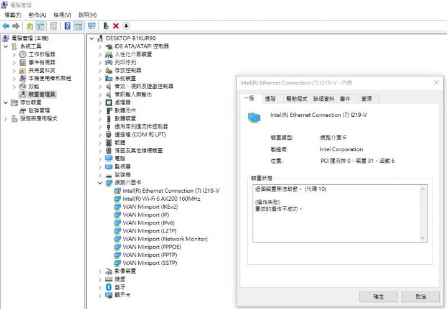Select WAN Miniport (IPv6) device
The width and height of the screenshot is (448, 309).
149,223
